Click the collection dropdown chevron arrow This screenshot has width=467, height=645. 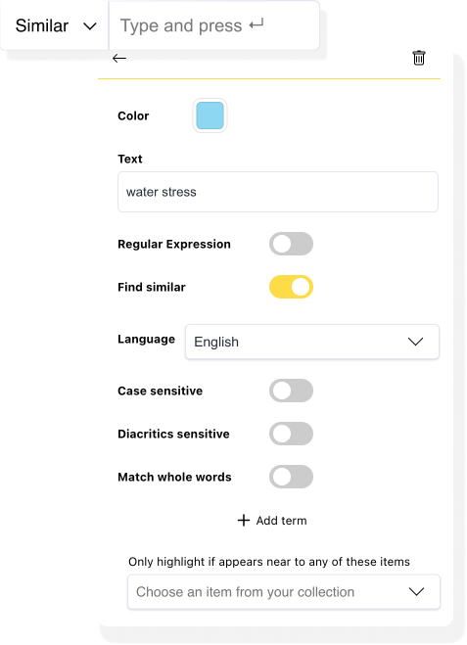point(416,592)
